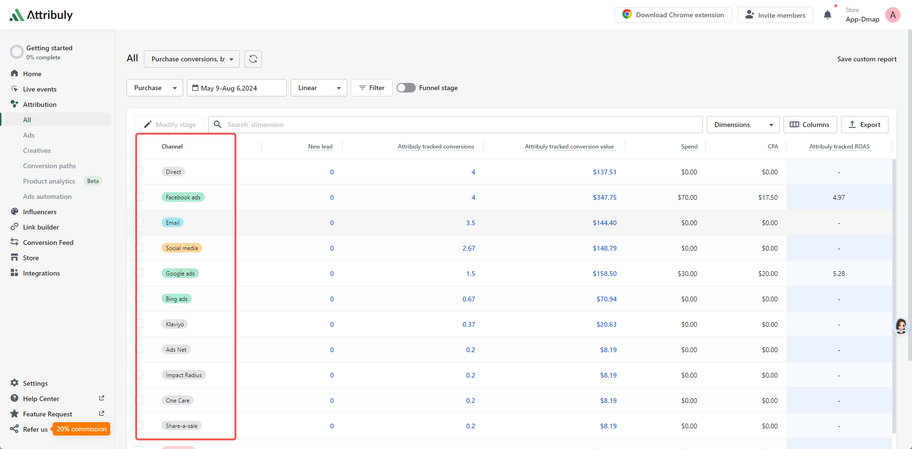The image size is (912, 449).
Task: Click the Settings gear icon
Action: [14, 383]
